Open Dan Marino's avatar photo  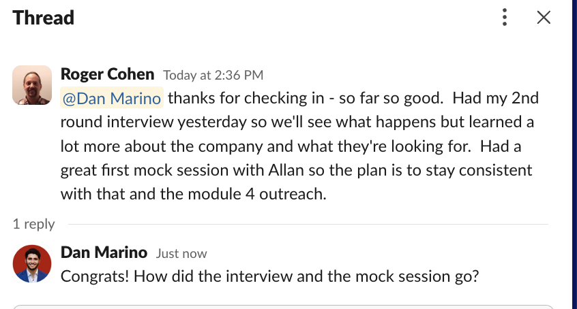pyautogui.click(x=32, y=263)
